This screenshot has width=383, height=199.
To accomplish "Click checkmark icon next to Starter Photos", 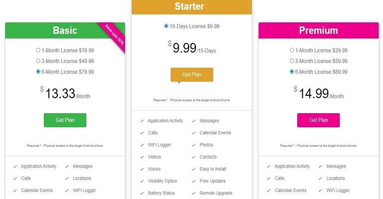I will [193, 145].
